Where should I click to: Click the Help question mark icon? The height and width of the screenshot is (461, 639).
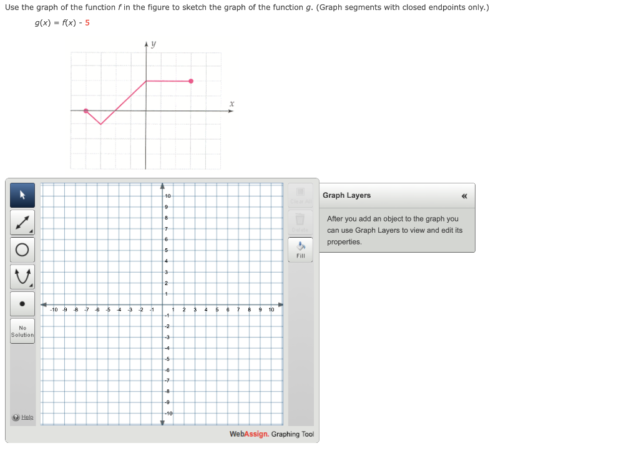pos(15,417)
